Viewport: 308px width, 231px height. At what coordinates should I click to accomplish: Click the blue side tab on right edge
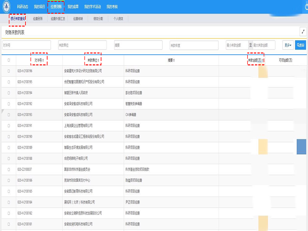[301, 147]
